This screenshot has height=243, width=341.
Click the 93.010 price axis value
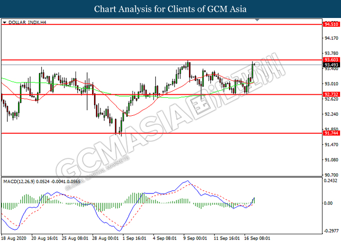(x=331, y=84)
